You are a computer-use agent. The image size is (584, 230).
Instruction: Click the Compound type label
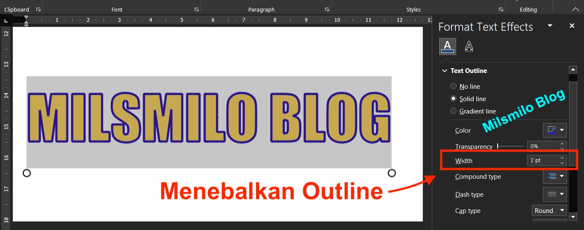[478, 177]
